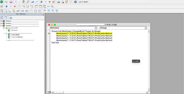
Task: Click the Complete Word 'A' icon
Action: [x=18, y=11]
